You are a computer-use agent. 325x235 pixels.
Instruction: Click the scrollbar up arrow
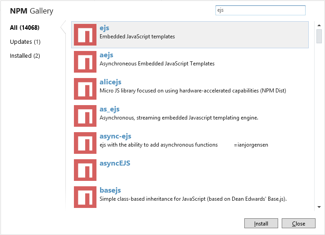tap(319, 25)
